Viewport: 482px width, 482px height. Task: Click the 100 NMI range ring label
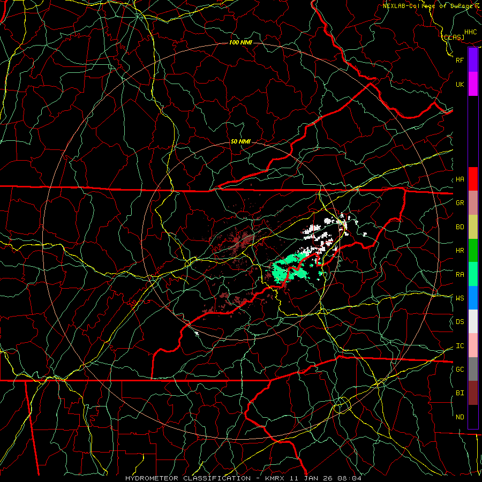point(240,42)
